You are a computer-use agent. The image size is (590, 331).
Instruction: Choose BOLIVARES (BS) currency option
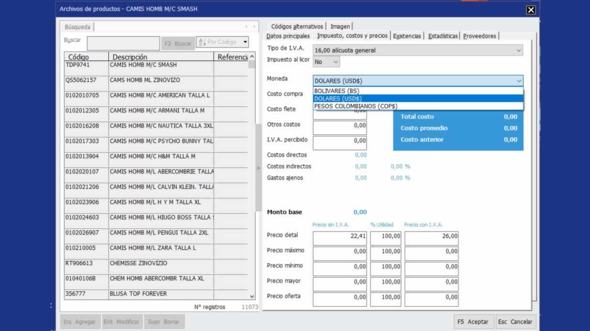tap(418, 91)
